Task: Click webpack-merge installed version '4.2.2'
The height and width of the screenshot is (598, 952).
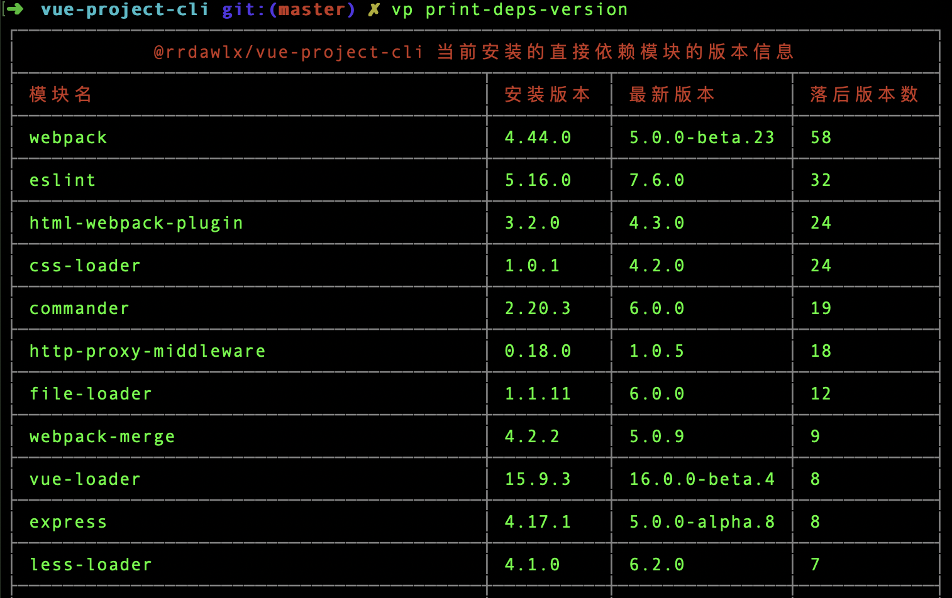Action: (x=533, y=437)
